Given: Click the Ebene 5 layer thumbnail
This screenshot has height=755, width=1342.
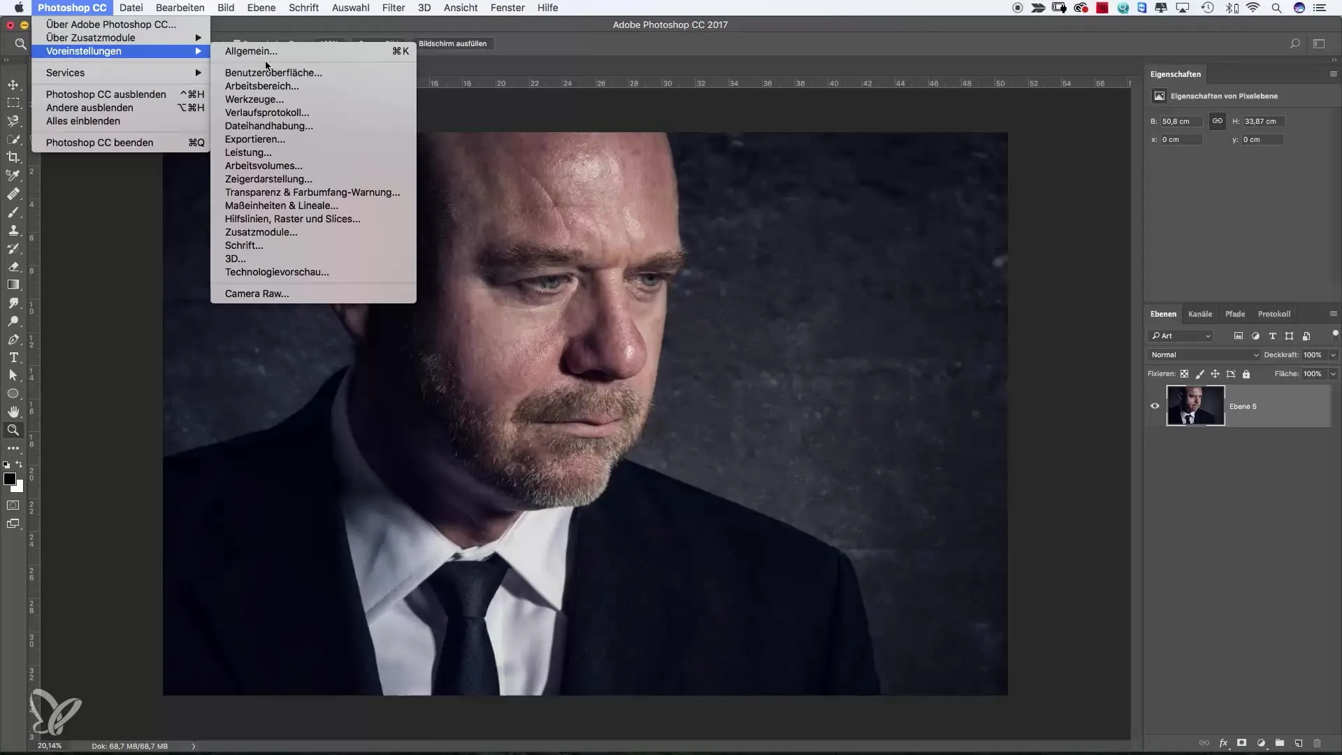Looking at the screenshot, I should [x=1195, y=405].
